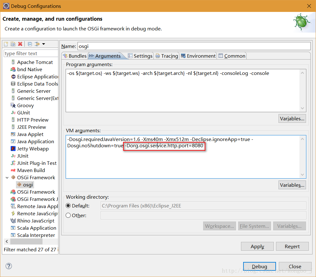Click the Revert button
The image size is (316, 277).
click(292, 247)
